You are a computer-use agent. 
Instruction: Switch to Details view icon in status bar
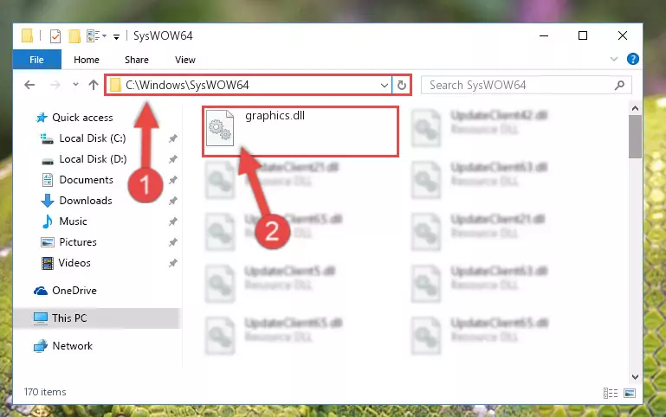[x=611, y=394]
